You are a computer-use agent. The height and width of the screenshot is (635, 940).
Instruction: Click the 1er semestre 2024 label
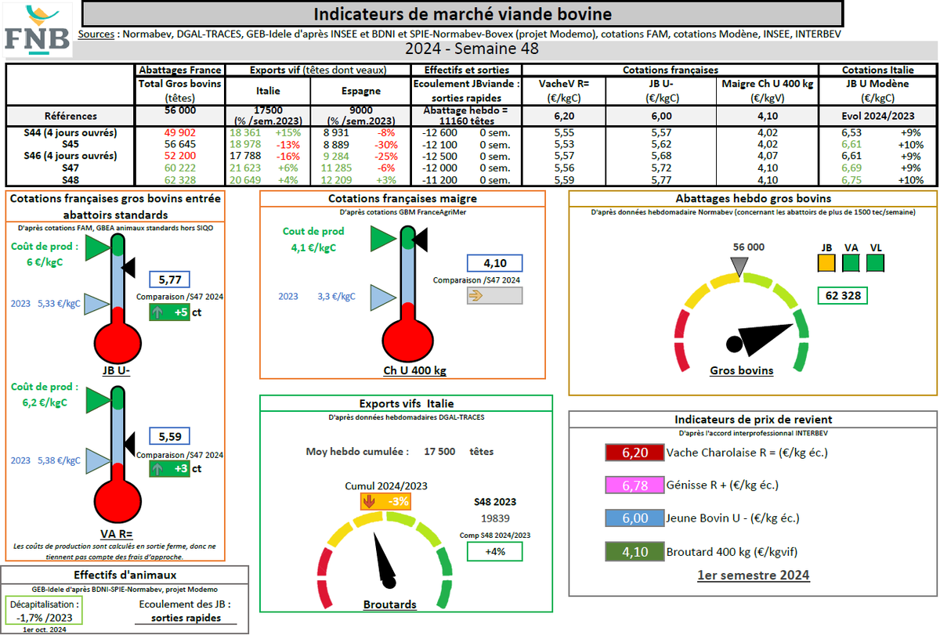pyautogui.click(x=753, y=575)
